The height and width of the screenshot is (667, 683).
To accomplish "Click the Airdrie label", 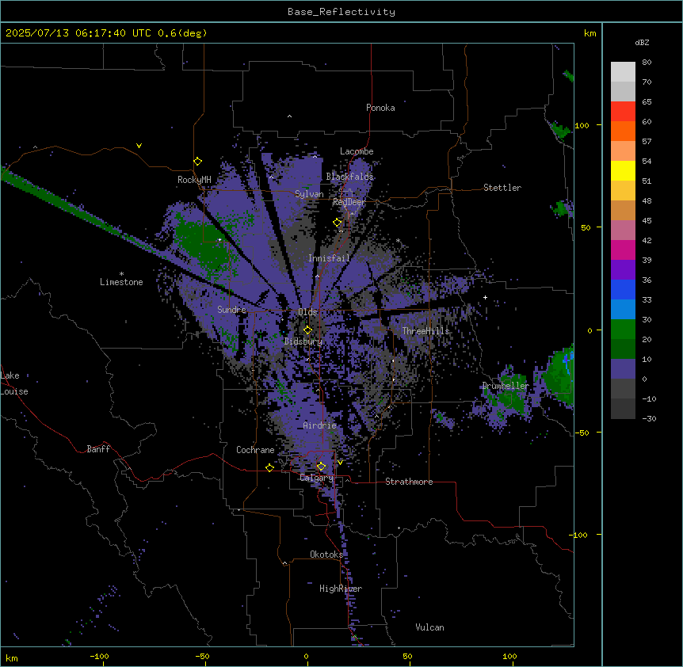I will click(320, 425).
